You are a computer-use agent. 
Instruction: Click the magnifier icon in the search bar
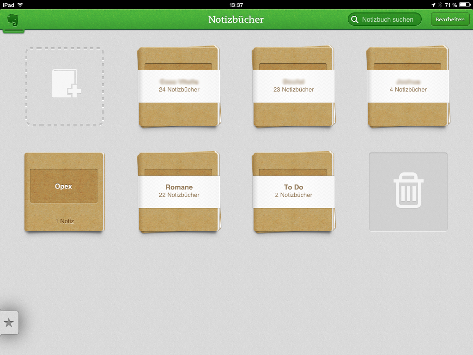click(355, 19)
